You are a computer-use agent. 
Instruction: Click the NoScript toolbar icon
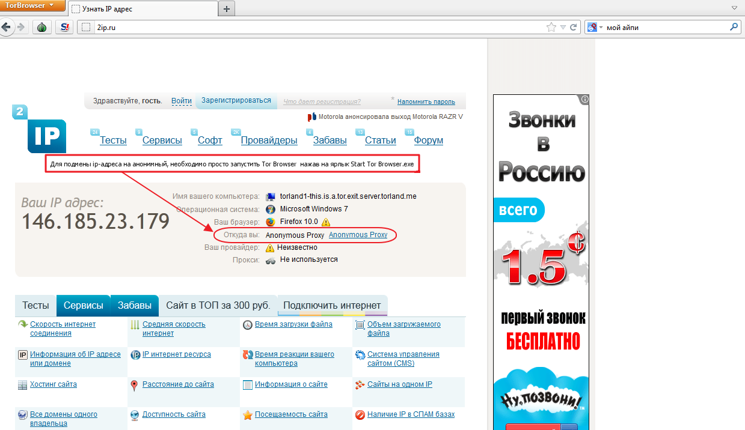(x=64, y=27)
